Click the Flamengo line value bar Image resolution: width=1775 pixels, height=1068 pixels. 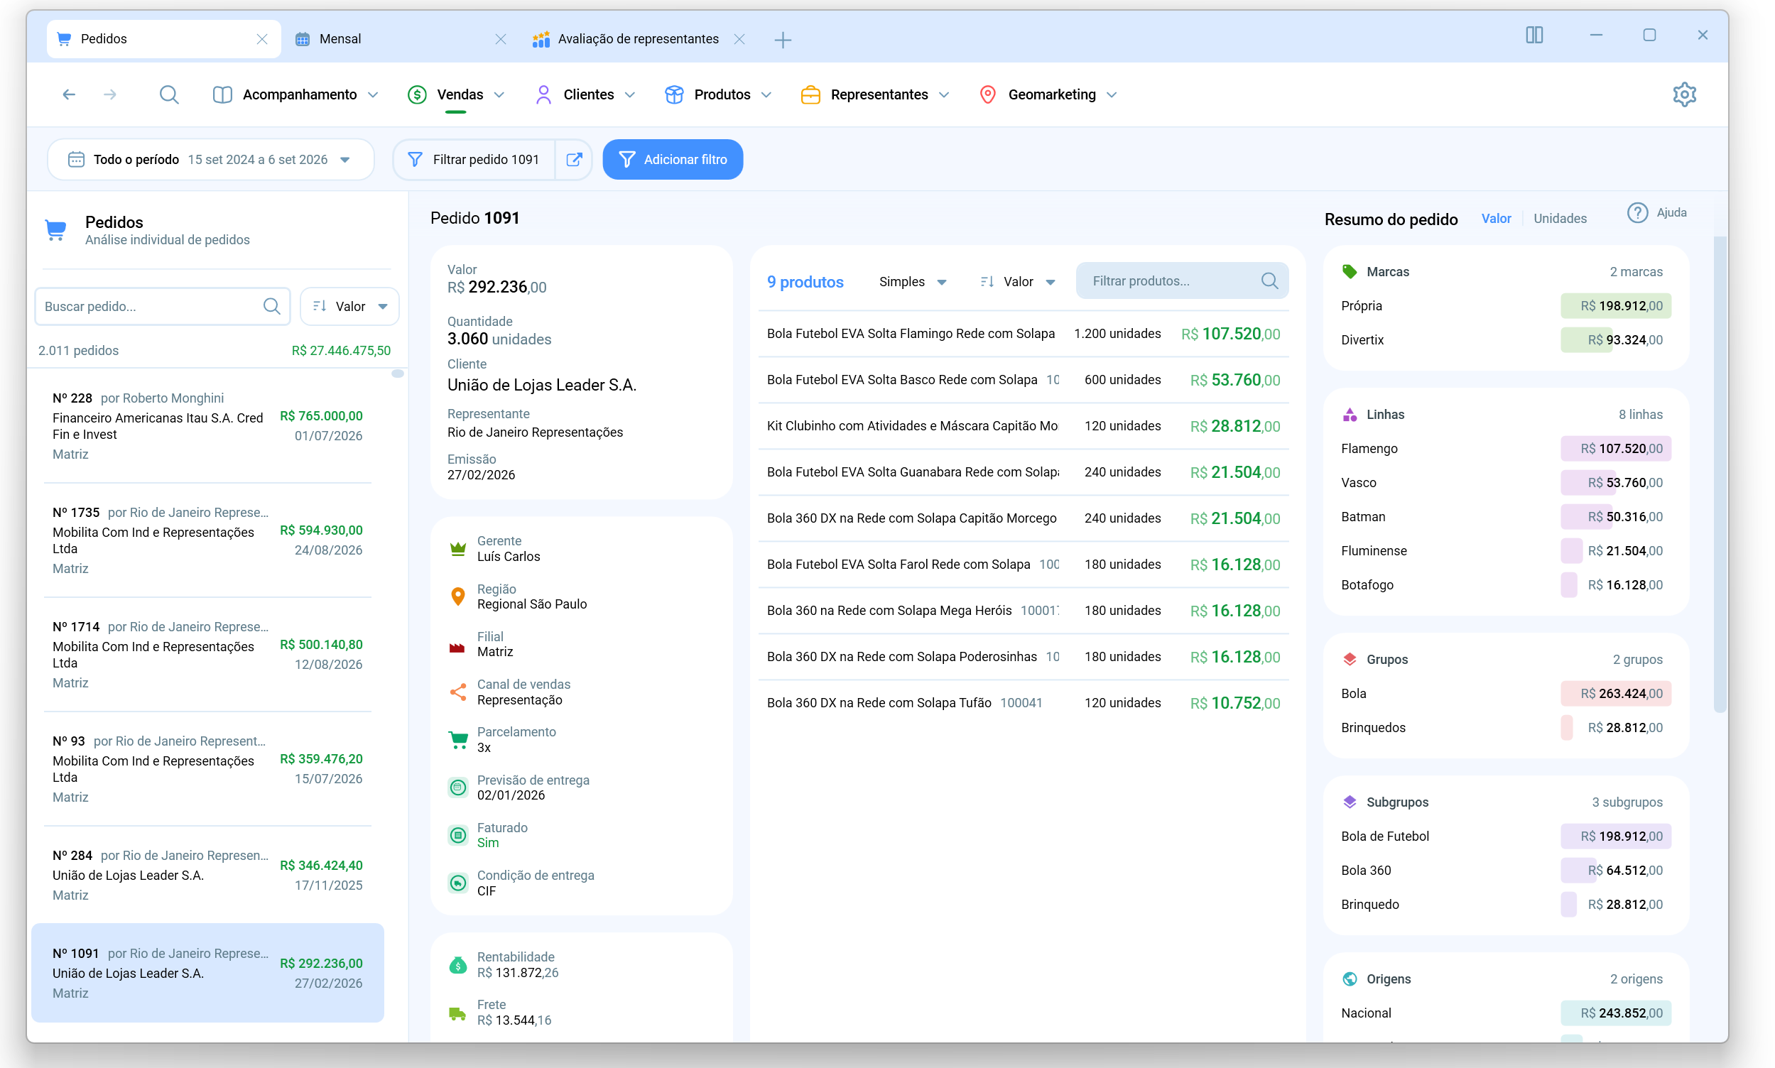(1615, 448)
